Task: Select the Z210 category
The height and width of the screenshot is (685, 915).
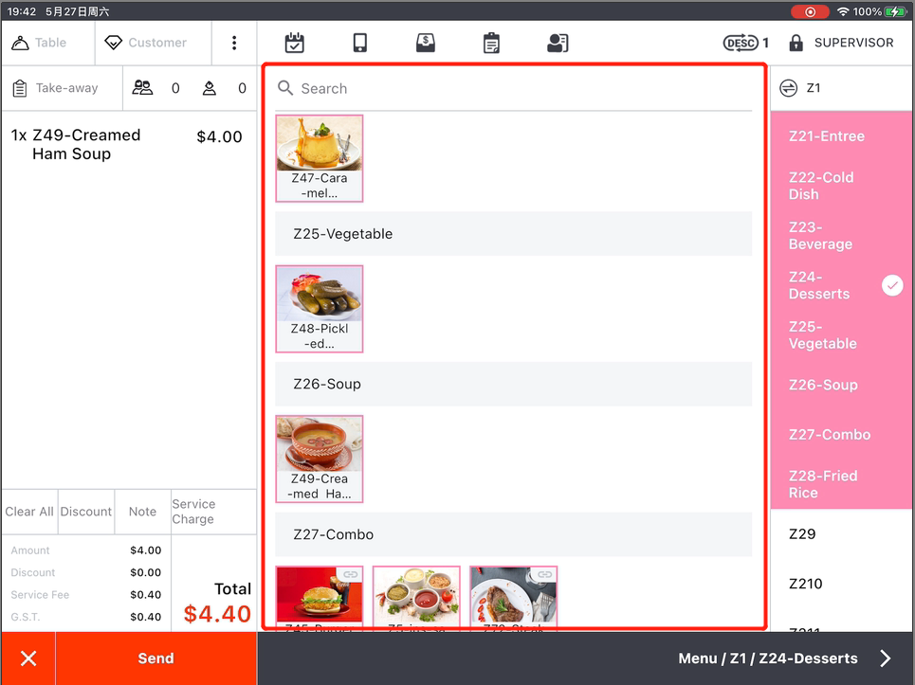Action: pyautogui.click(x=841, y=584)
